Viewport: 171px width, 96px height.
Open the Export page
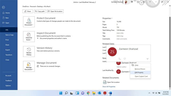click(7, 50)
